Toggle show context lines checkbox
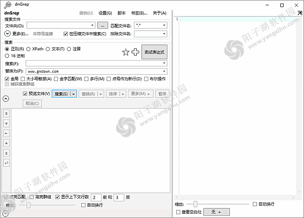Image resolution: width=304 pixels, height=218 pixels. pos(57,197)
